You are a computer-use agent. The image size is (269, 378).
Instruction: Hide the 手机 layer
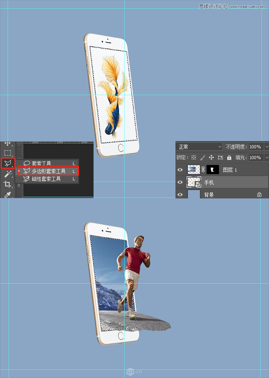pyautogui.click(x=180, y=182)
